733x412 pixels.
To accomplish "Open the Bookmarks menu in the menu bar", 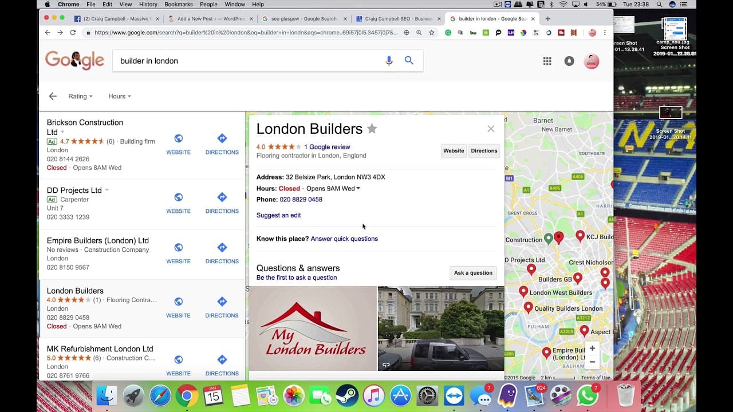I will 178,4.
